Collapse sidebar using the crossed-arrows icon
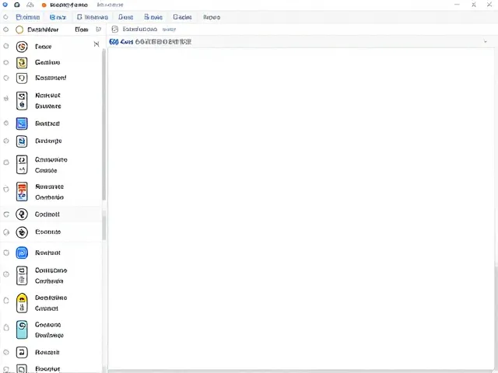Viewport: 498px width, 373px height. point(96,44)
